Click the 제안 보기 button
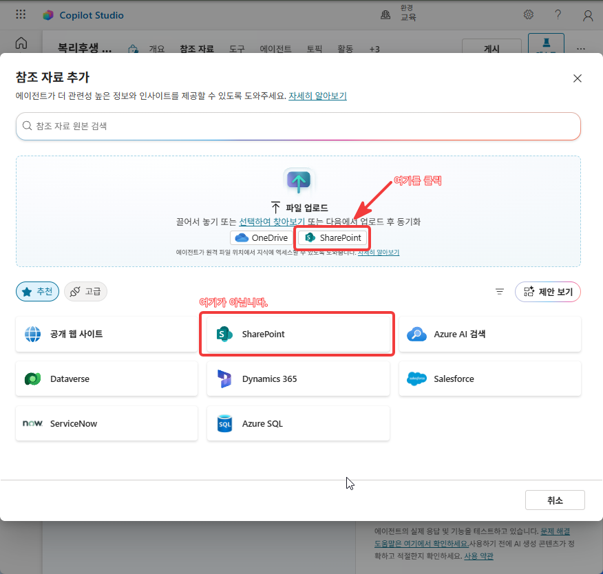 coord(548,292)
